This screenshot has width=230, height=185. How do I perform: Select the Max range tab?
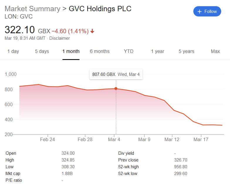pos(215,51)
